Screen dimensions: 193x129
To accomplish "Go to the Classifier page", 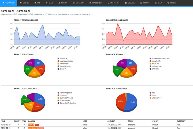I will [x=96, y=3].
